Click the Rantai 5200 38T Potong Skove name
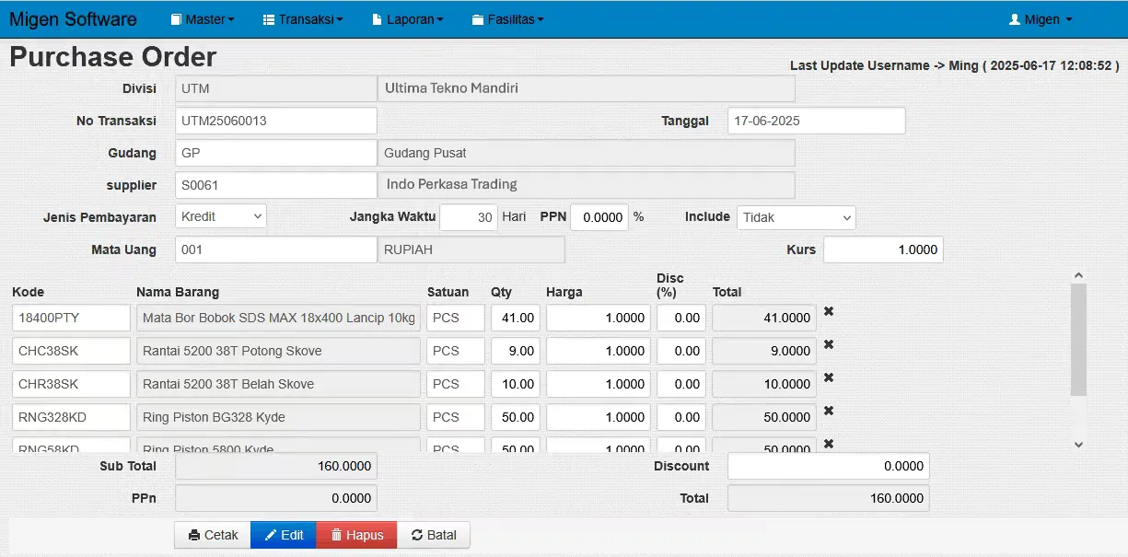 pos(278,351)
